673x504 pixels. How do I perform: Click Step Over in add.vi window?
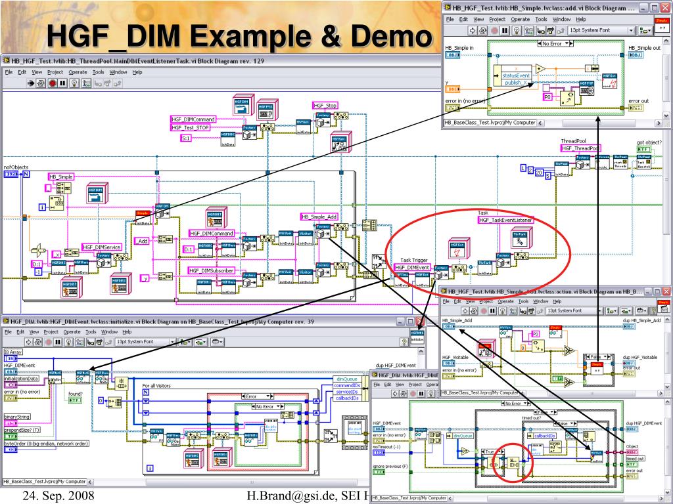coord(551,30)
